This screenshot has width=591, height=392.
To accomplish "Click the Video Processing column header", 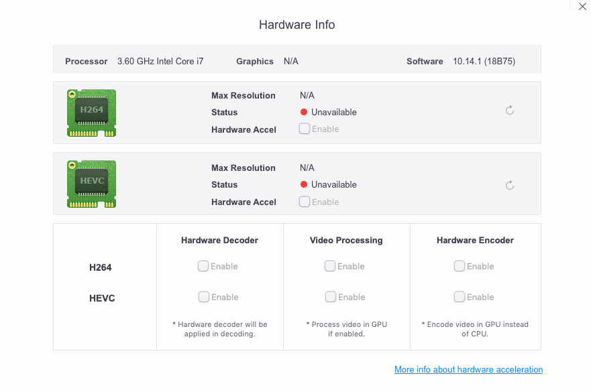I will click(x=346, y=241).
